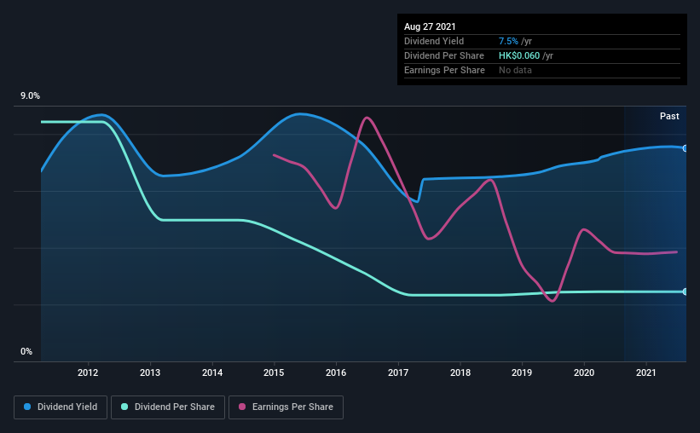Select the 2017 x-axis label
The height and width of the screenshot is (433, 700).
[x=398, y=372]
